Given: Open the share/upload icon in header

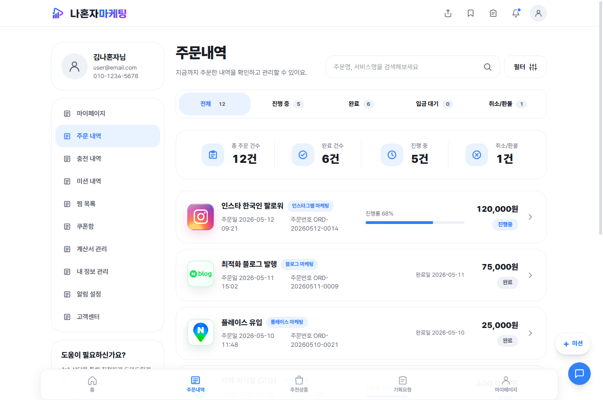Looking at the screenshot, I should 448,13.
